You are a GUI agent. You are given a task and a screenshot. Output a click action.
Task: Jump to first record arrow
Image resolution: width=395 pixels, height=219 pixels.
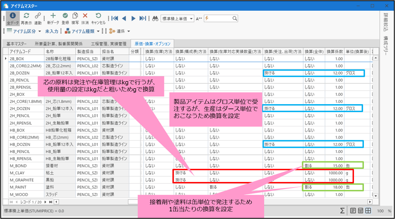click(115, 18)
